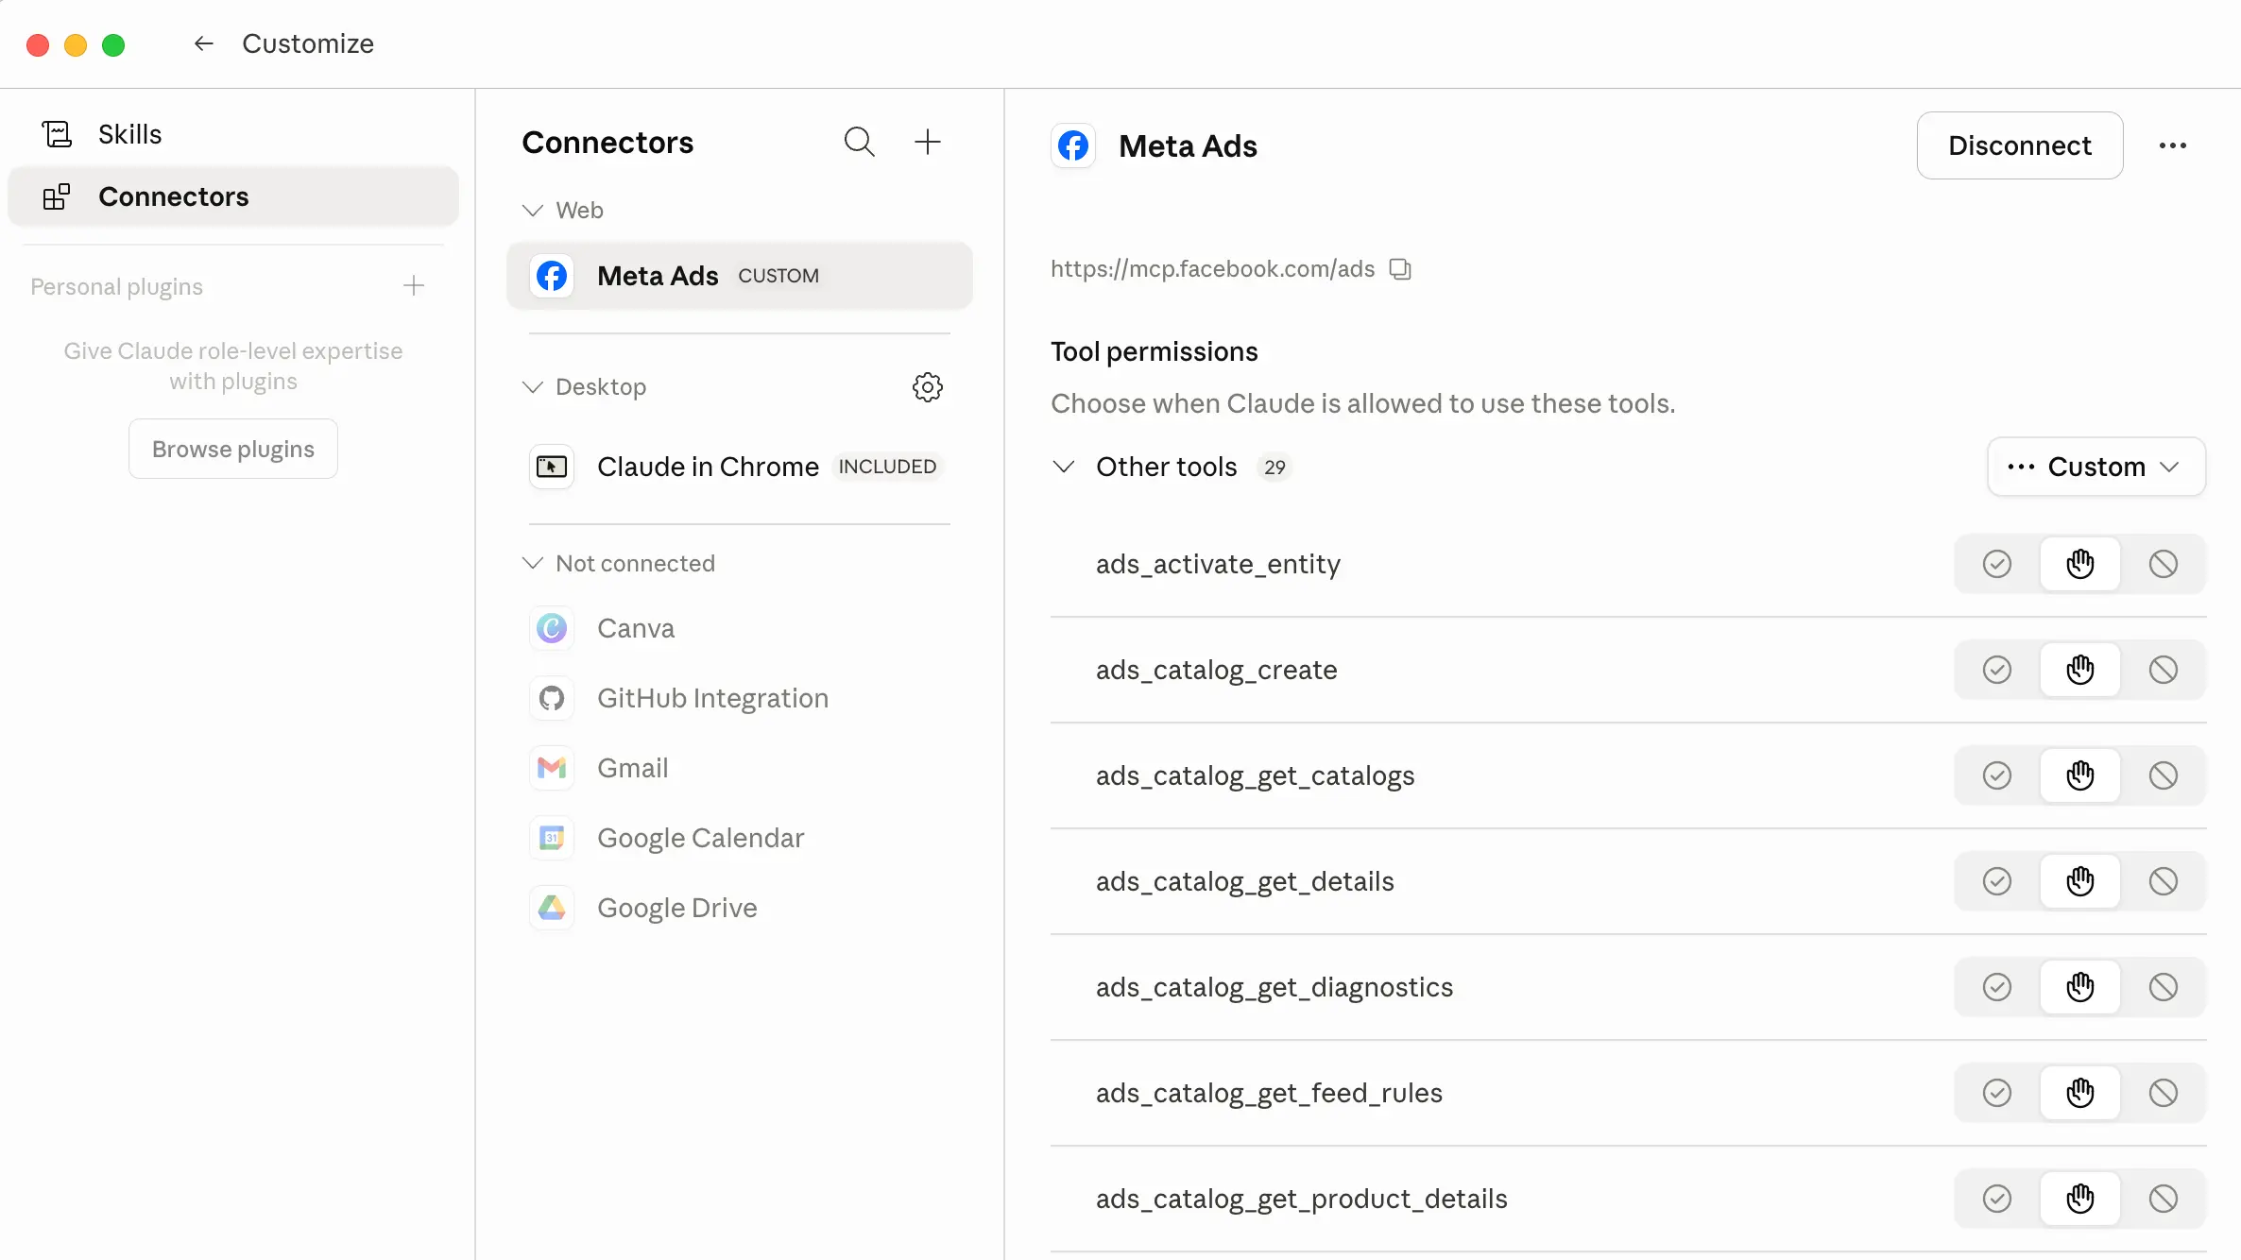The width and height of the screenshot is (2241, 1260).
Task: Always allow ads_catalog_get_catalogs
Action: click(1997, 775)
